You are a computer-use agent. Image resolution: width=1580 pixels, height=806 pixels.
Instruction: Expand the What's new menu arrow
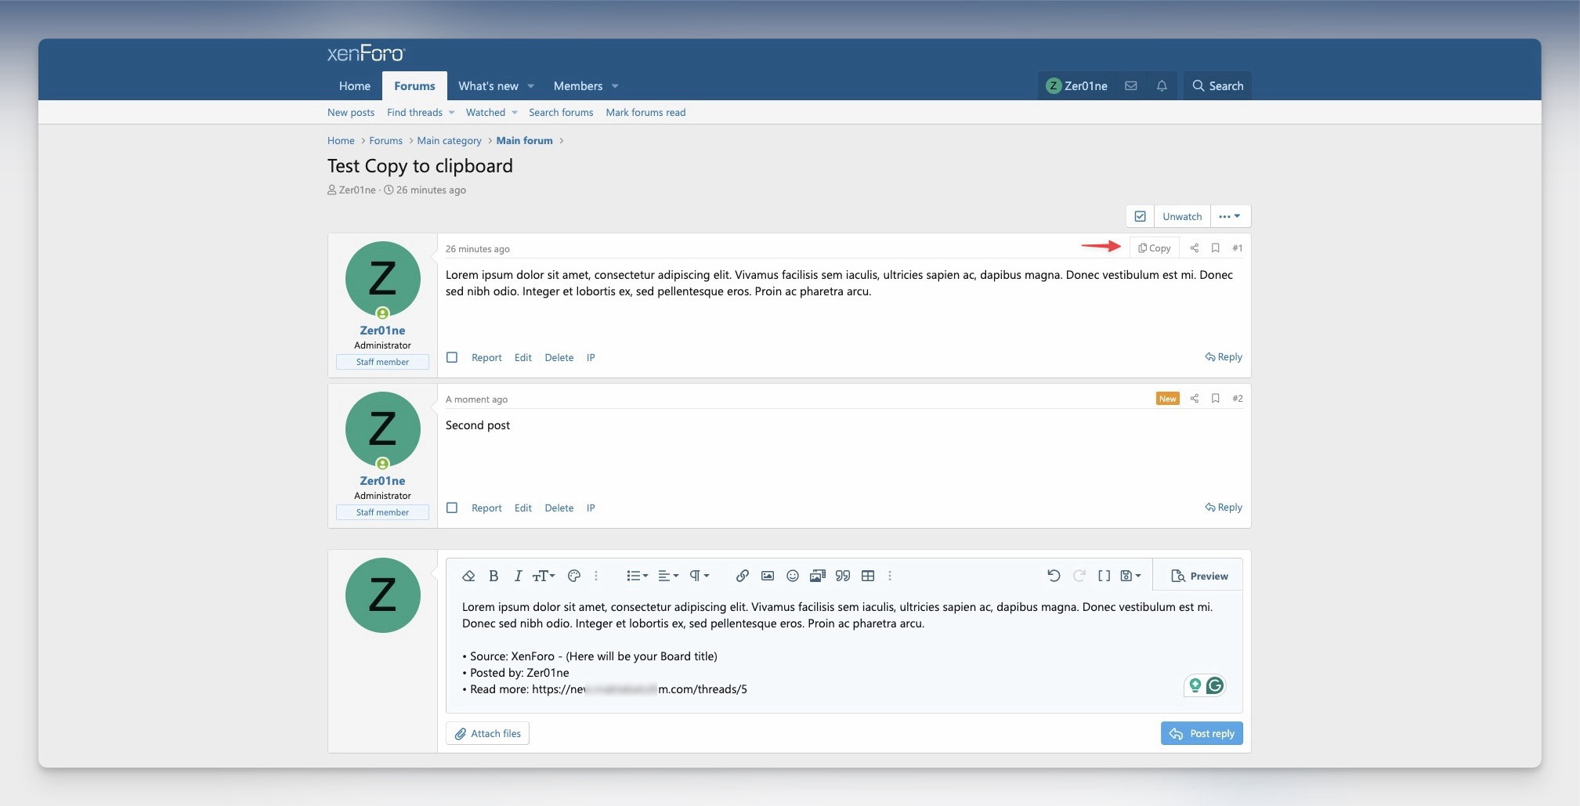[x=531, y=86]
